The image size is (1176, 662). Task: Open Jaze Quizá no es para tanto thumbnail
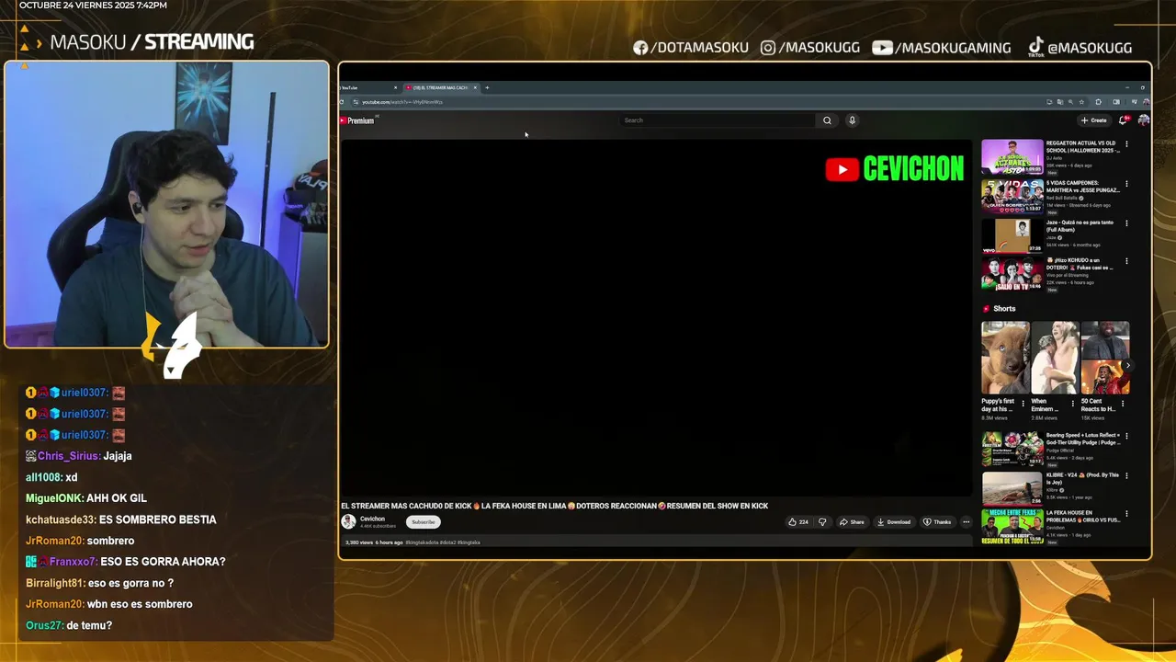pyautogui.click(x=1012, y=235)
